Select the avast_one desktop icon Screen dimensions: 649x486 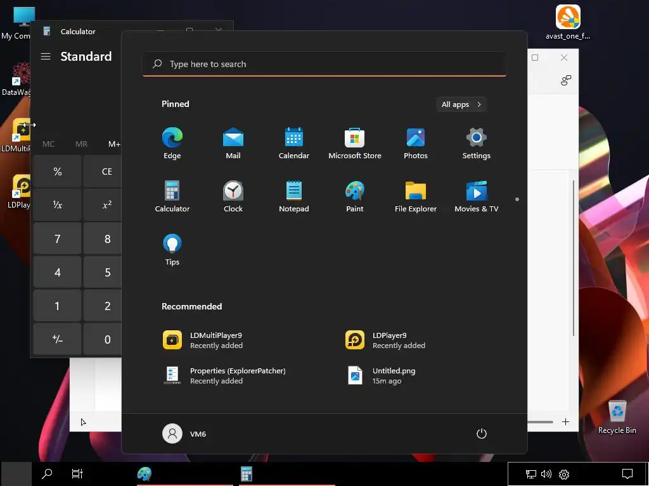pos(568,22)
